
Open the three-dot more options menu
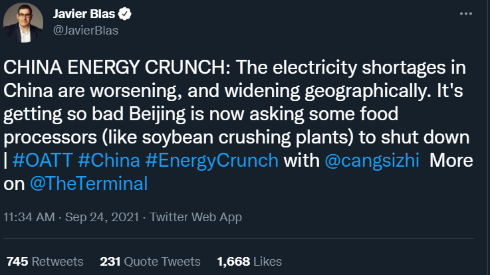pos(469,13)
